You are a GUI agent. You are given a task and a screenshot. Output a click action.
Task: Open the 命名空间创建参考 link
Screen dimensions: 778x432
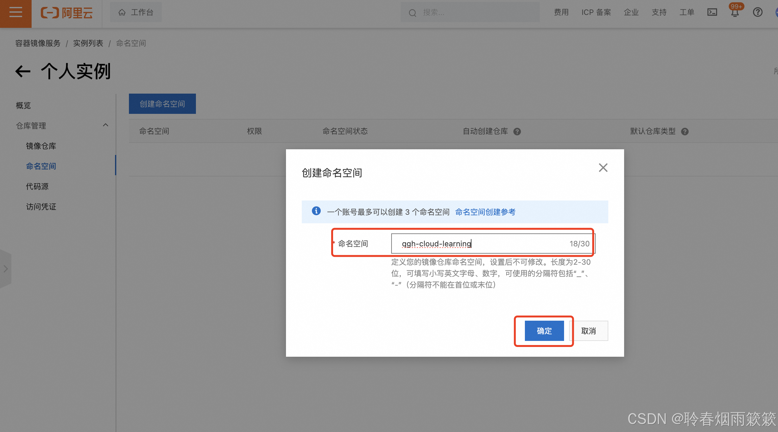coord(485,212)
